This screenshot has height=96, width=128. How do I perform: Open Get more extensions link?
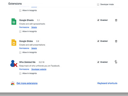27,83
